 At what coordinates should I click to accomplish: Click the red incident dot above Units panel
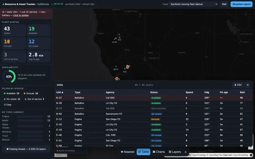pos(117,79)
